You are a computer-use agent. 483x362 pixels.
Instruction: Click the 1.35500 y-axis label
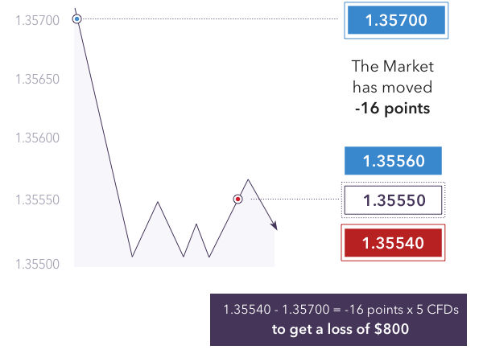37,264
